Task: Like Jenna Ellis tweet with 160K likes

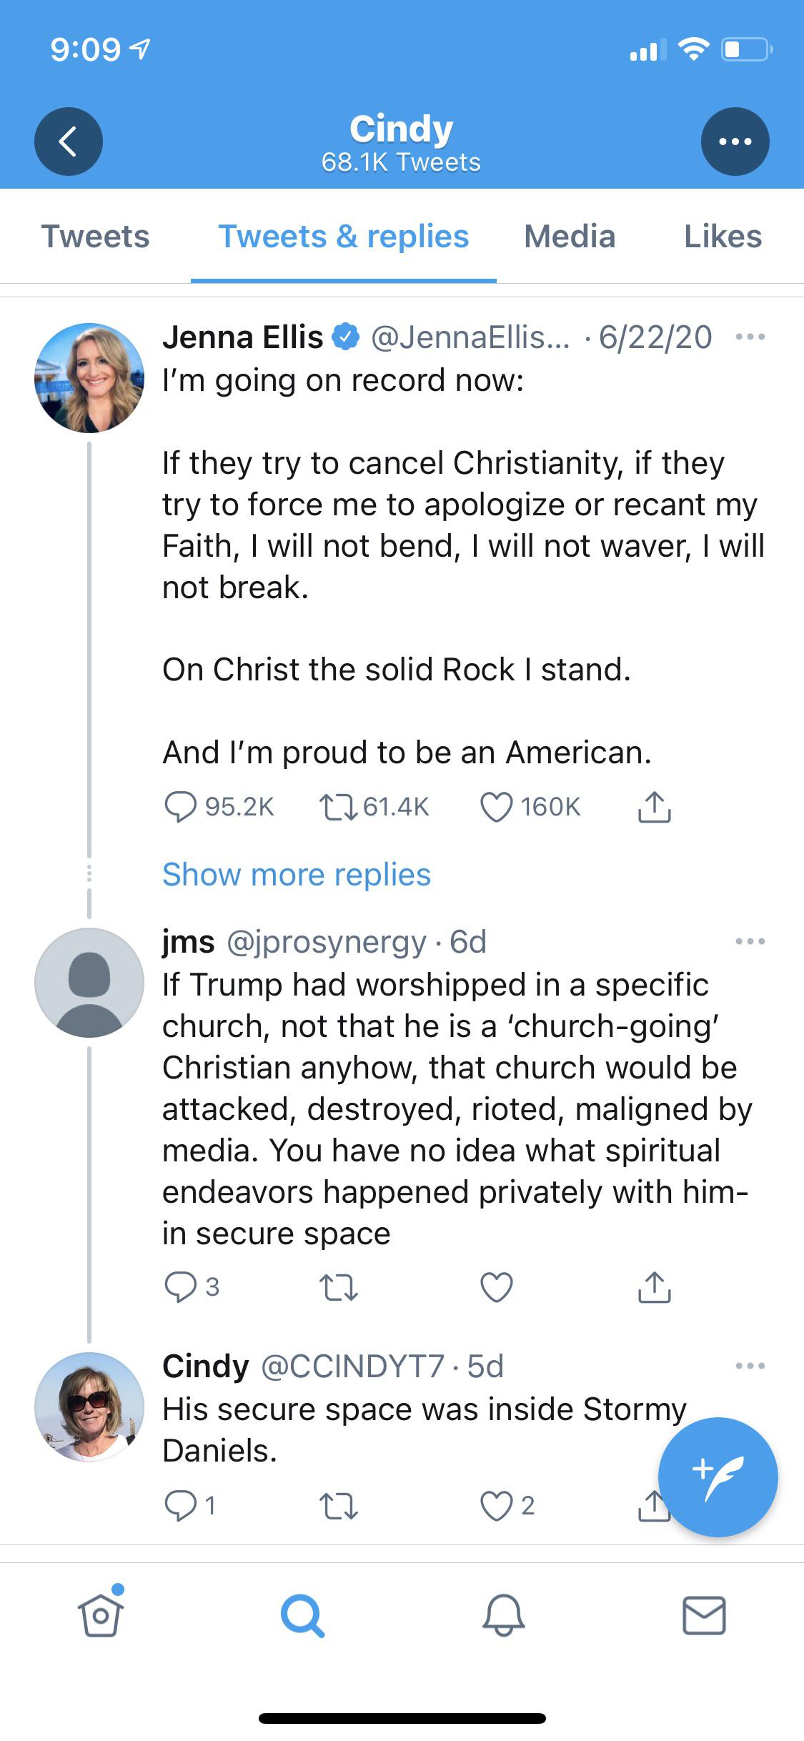Action: click(x=496, y=807)
